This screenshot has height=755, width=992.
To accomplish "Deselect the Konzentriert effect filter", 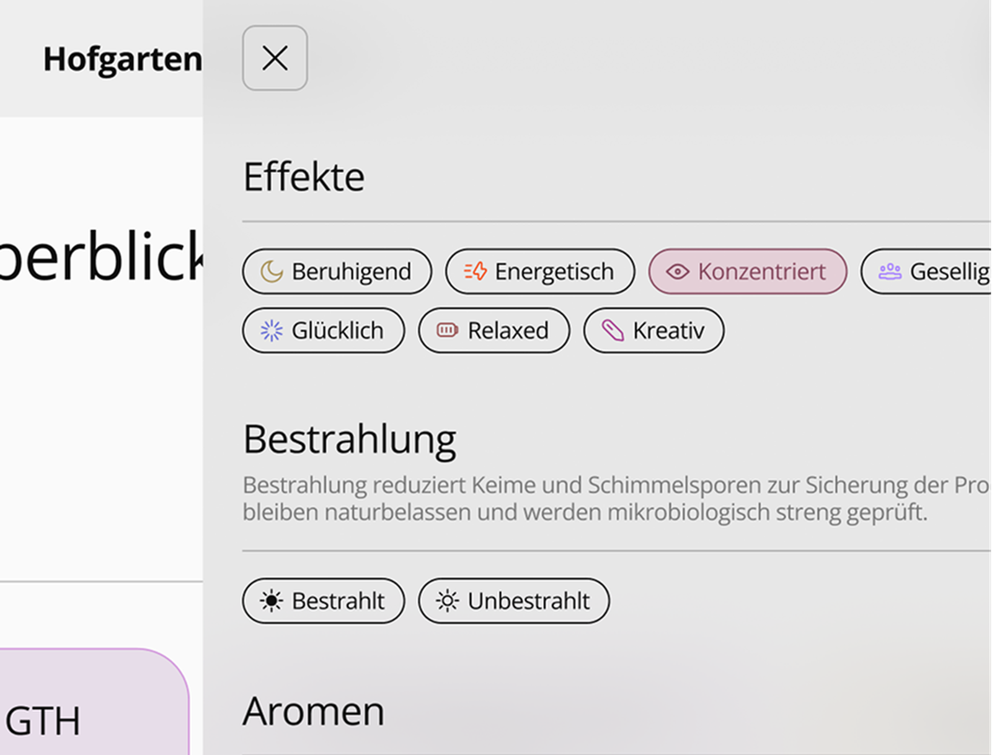I will [748, 271].
